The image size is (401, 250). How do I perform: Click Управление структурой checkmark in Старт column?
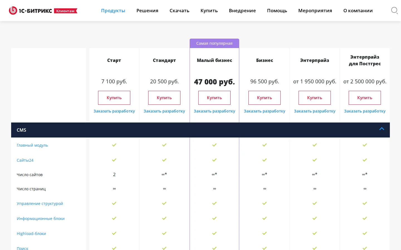(114, 203)
